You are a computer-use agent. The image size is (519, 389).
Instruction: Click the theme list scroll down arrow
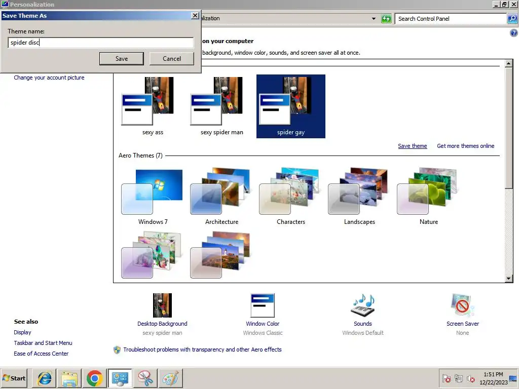click(x=509, y=279)
